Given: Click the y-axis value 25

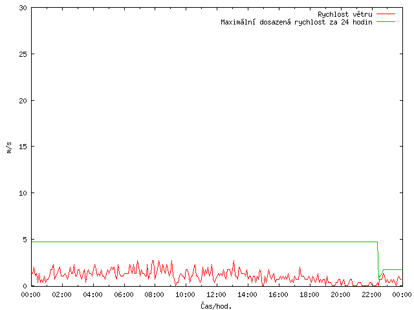Looking at the screenshot, I should pyautogui.click(x=23, y=54).
